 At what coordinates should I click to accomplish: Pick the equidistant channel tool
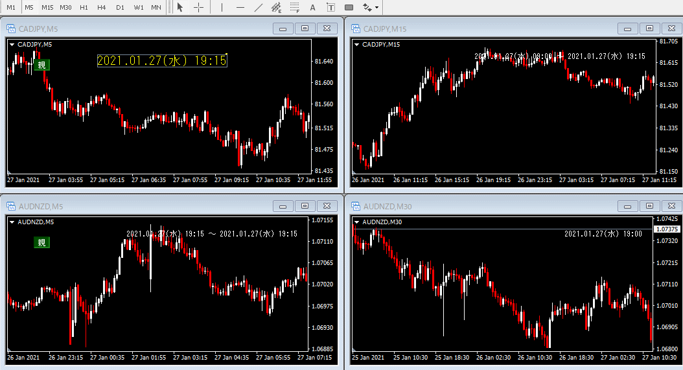tap(276, 7)
